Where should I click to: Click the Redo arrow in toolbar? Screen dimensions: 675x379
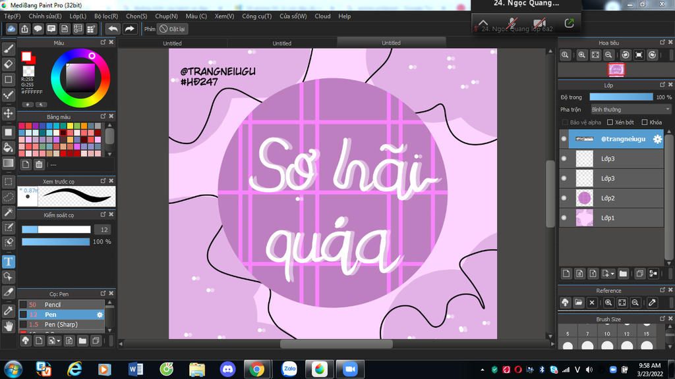tap(129, 29)
